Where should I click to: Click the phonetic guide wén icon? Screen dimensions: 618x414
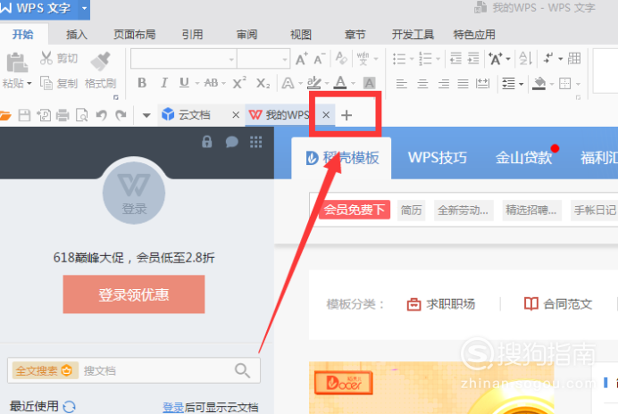click(363, 59)
